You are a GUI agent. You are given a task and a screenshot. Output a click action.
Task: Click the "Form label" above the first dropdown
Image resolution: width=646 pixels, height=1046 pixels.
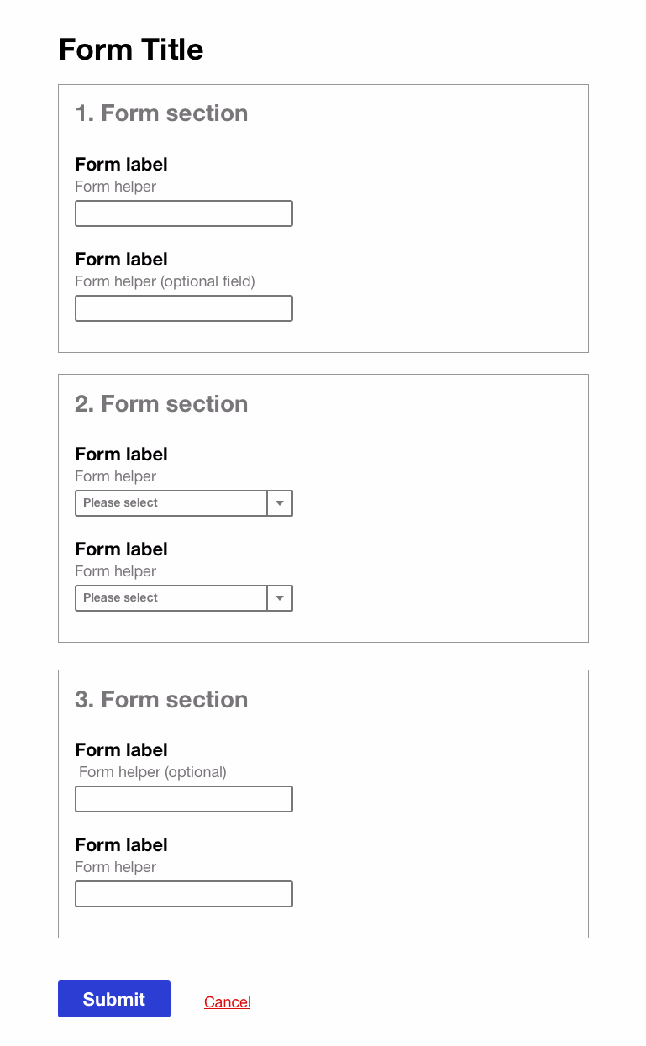(x=121, y=454)
